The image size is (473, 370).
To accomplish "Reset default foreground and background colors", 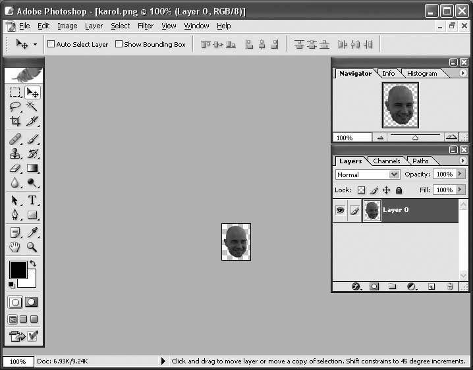I will 11,284.
